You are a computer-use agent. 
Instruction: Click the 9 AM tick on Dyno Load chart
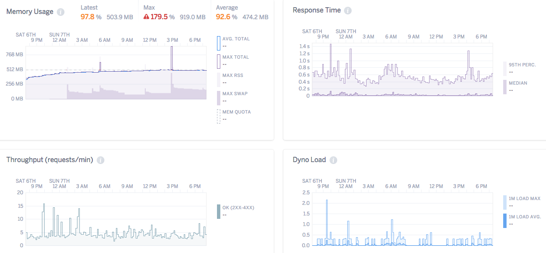click(x=414, y=186)
